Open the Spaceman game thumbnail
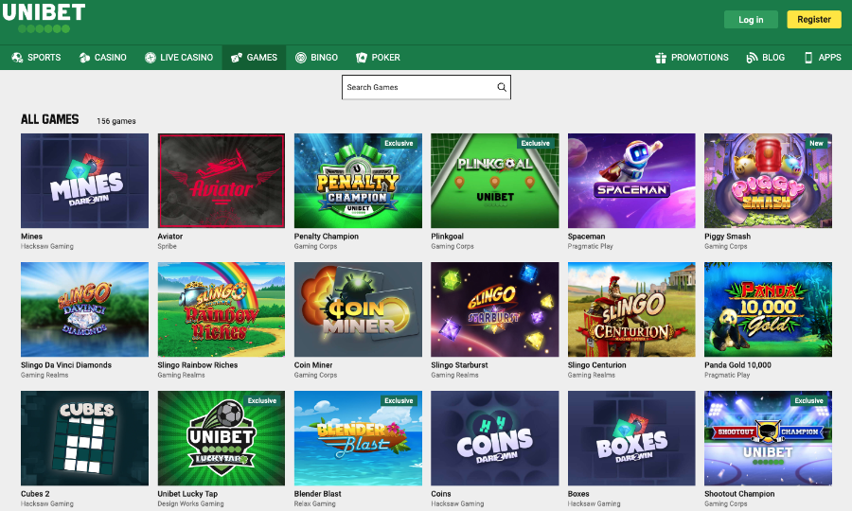 631,181
